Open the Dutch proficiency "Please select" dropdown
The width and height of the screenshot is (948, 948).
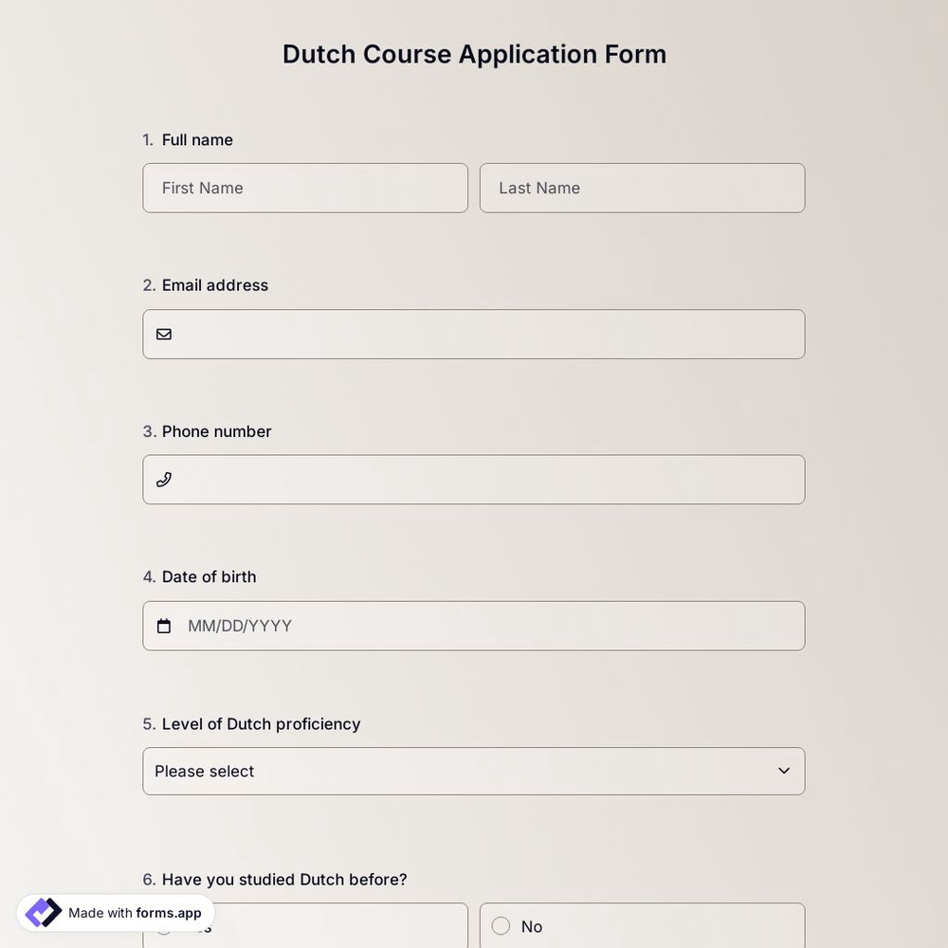tap(474, 771)
